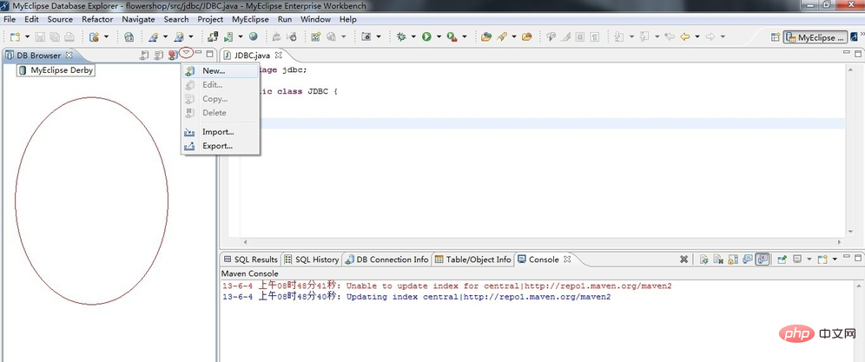
Task: Open forward navigation history dropdown arrow
Action: (723, 37)
